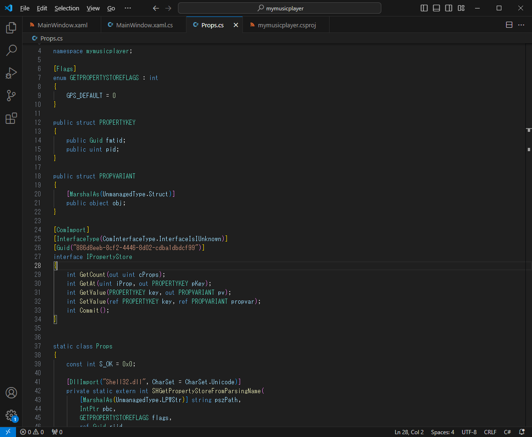Screen dimensions: 532x437
Task: Open the hidden menus ellipsis in menu bar
Action: point(128,8)
